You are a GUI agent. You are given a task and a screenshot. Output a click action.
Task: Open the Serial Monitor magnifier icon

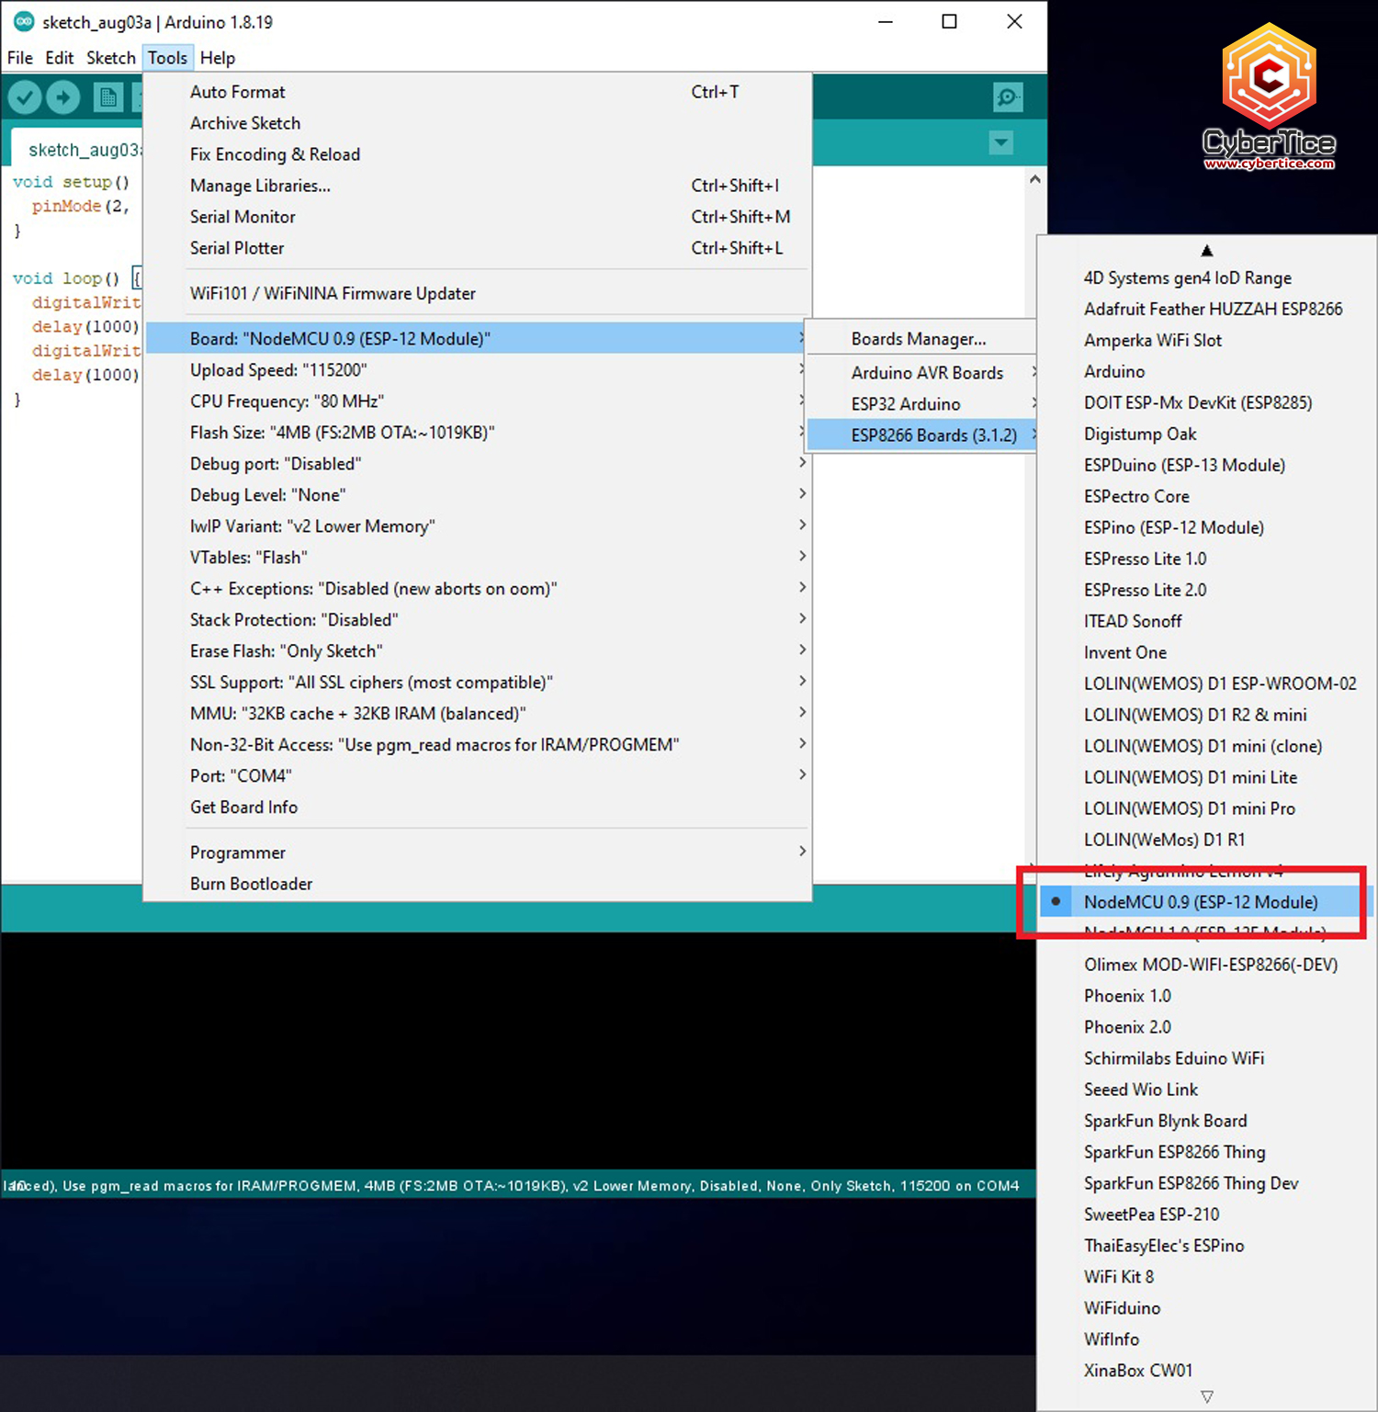click(x=1008, y=96)
